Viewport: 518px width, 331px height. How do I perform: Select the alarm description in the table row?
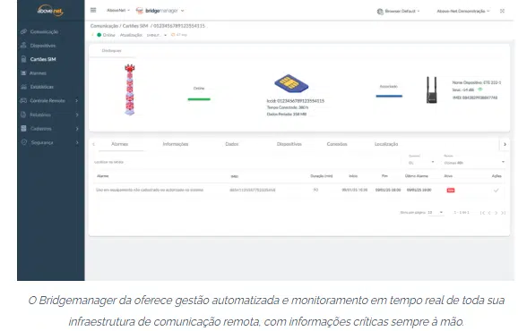point(150,190)
